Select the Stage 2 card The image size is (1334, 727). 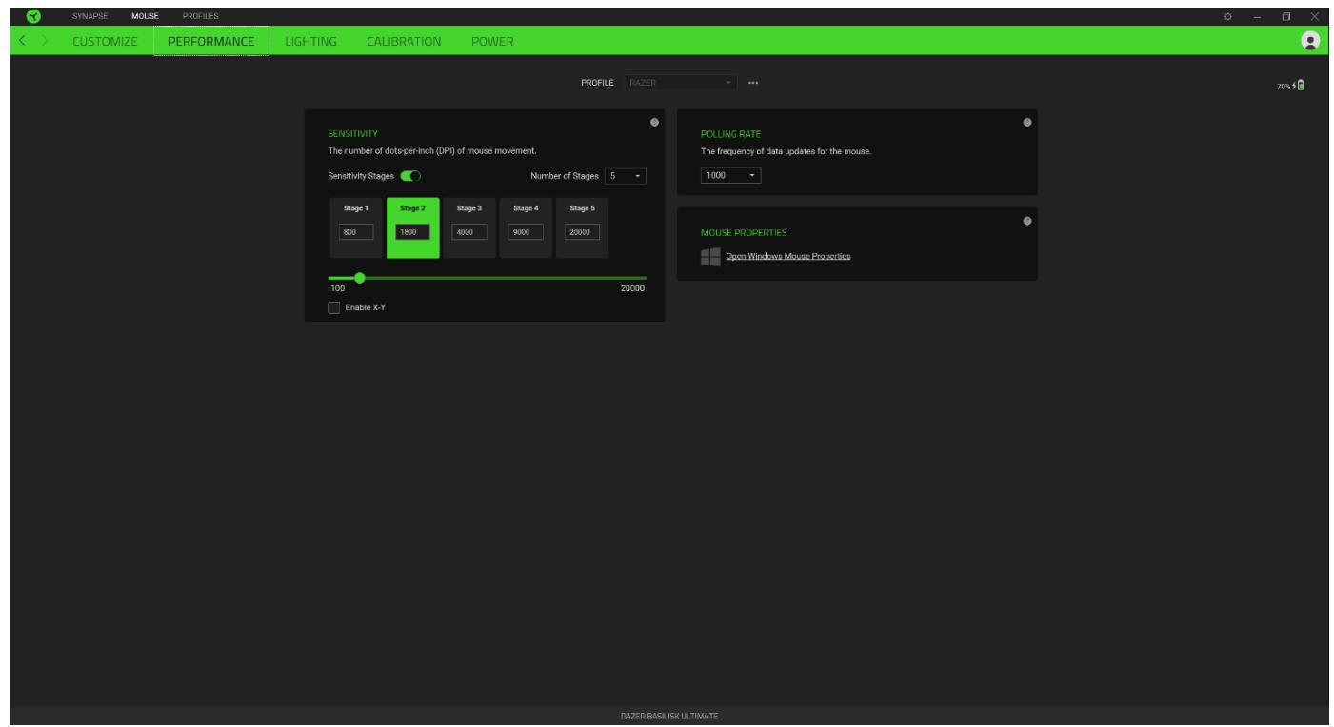tap(412, 227)
